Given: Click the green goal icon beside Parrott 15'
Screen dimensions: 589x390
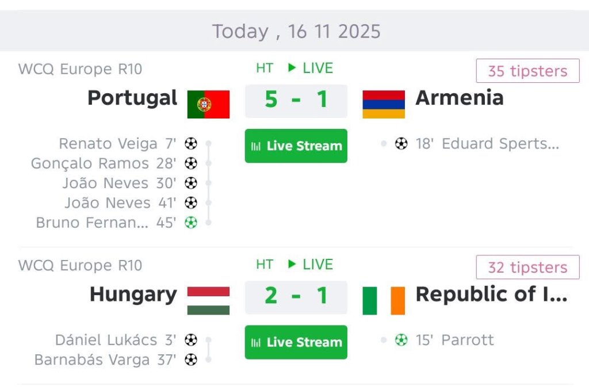Looking at the screenshot, I should (x=401, y=340).
